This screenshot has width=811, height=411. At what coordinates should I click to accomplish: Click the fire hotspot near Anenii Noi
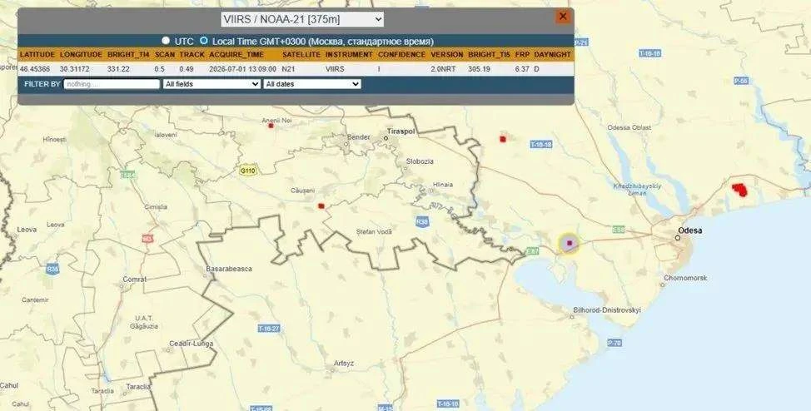click(271, 126)
